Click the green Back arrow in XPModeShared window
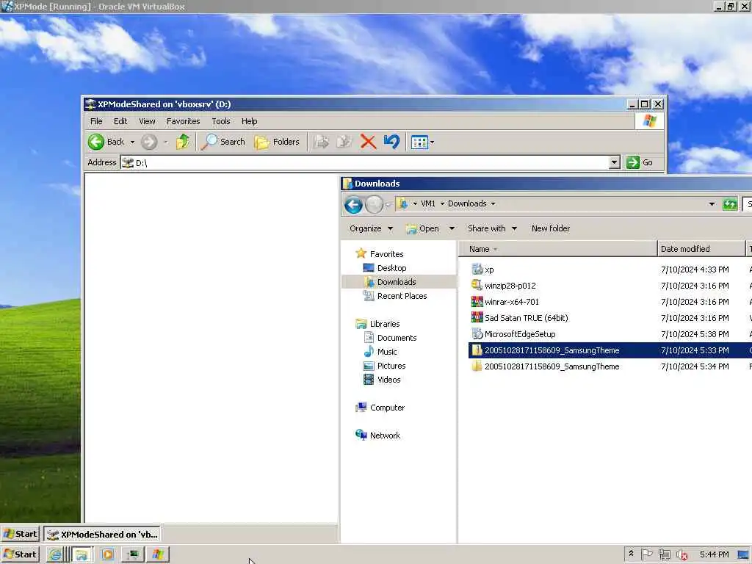 96,142
